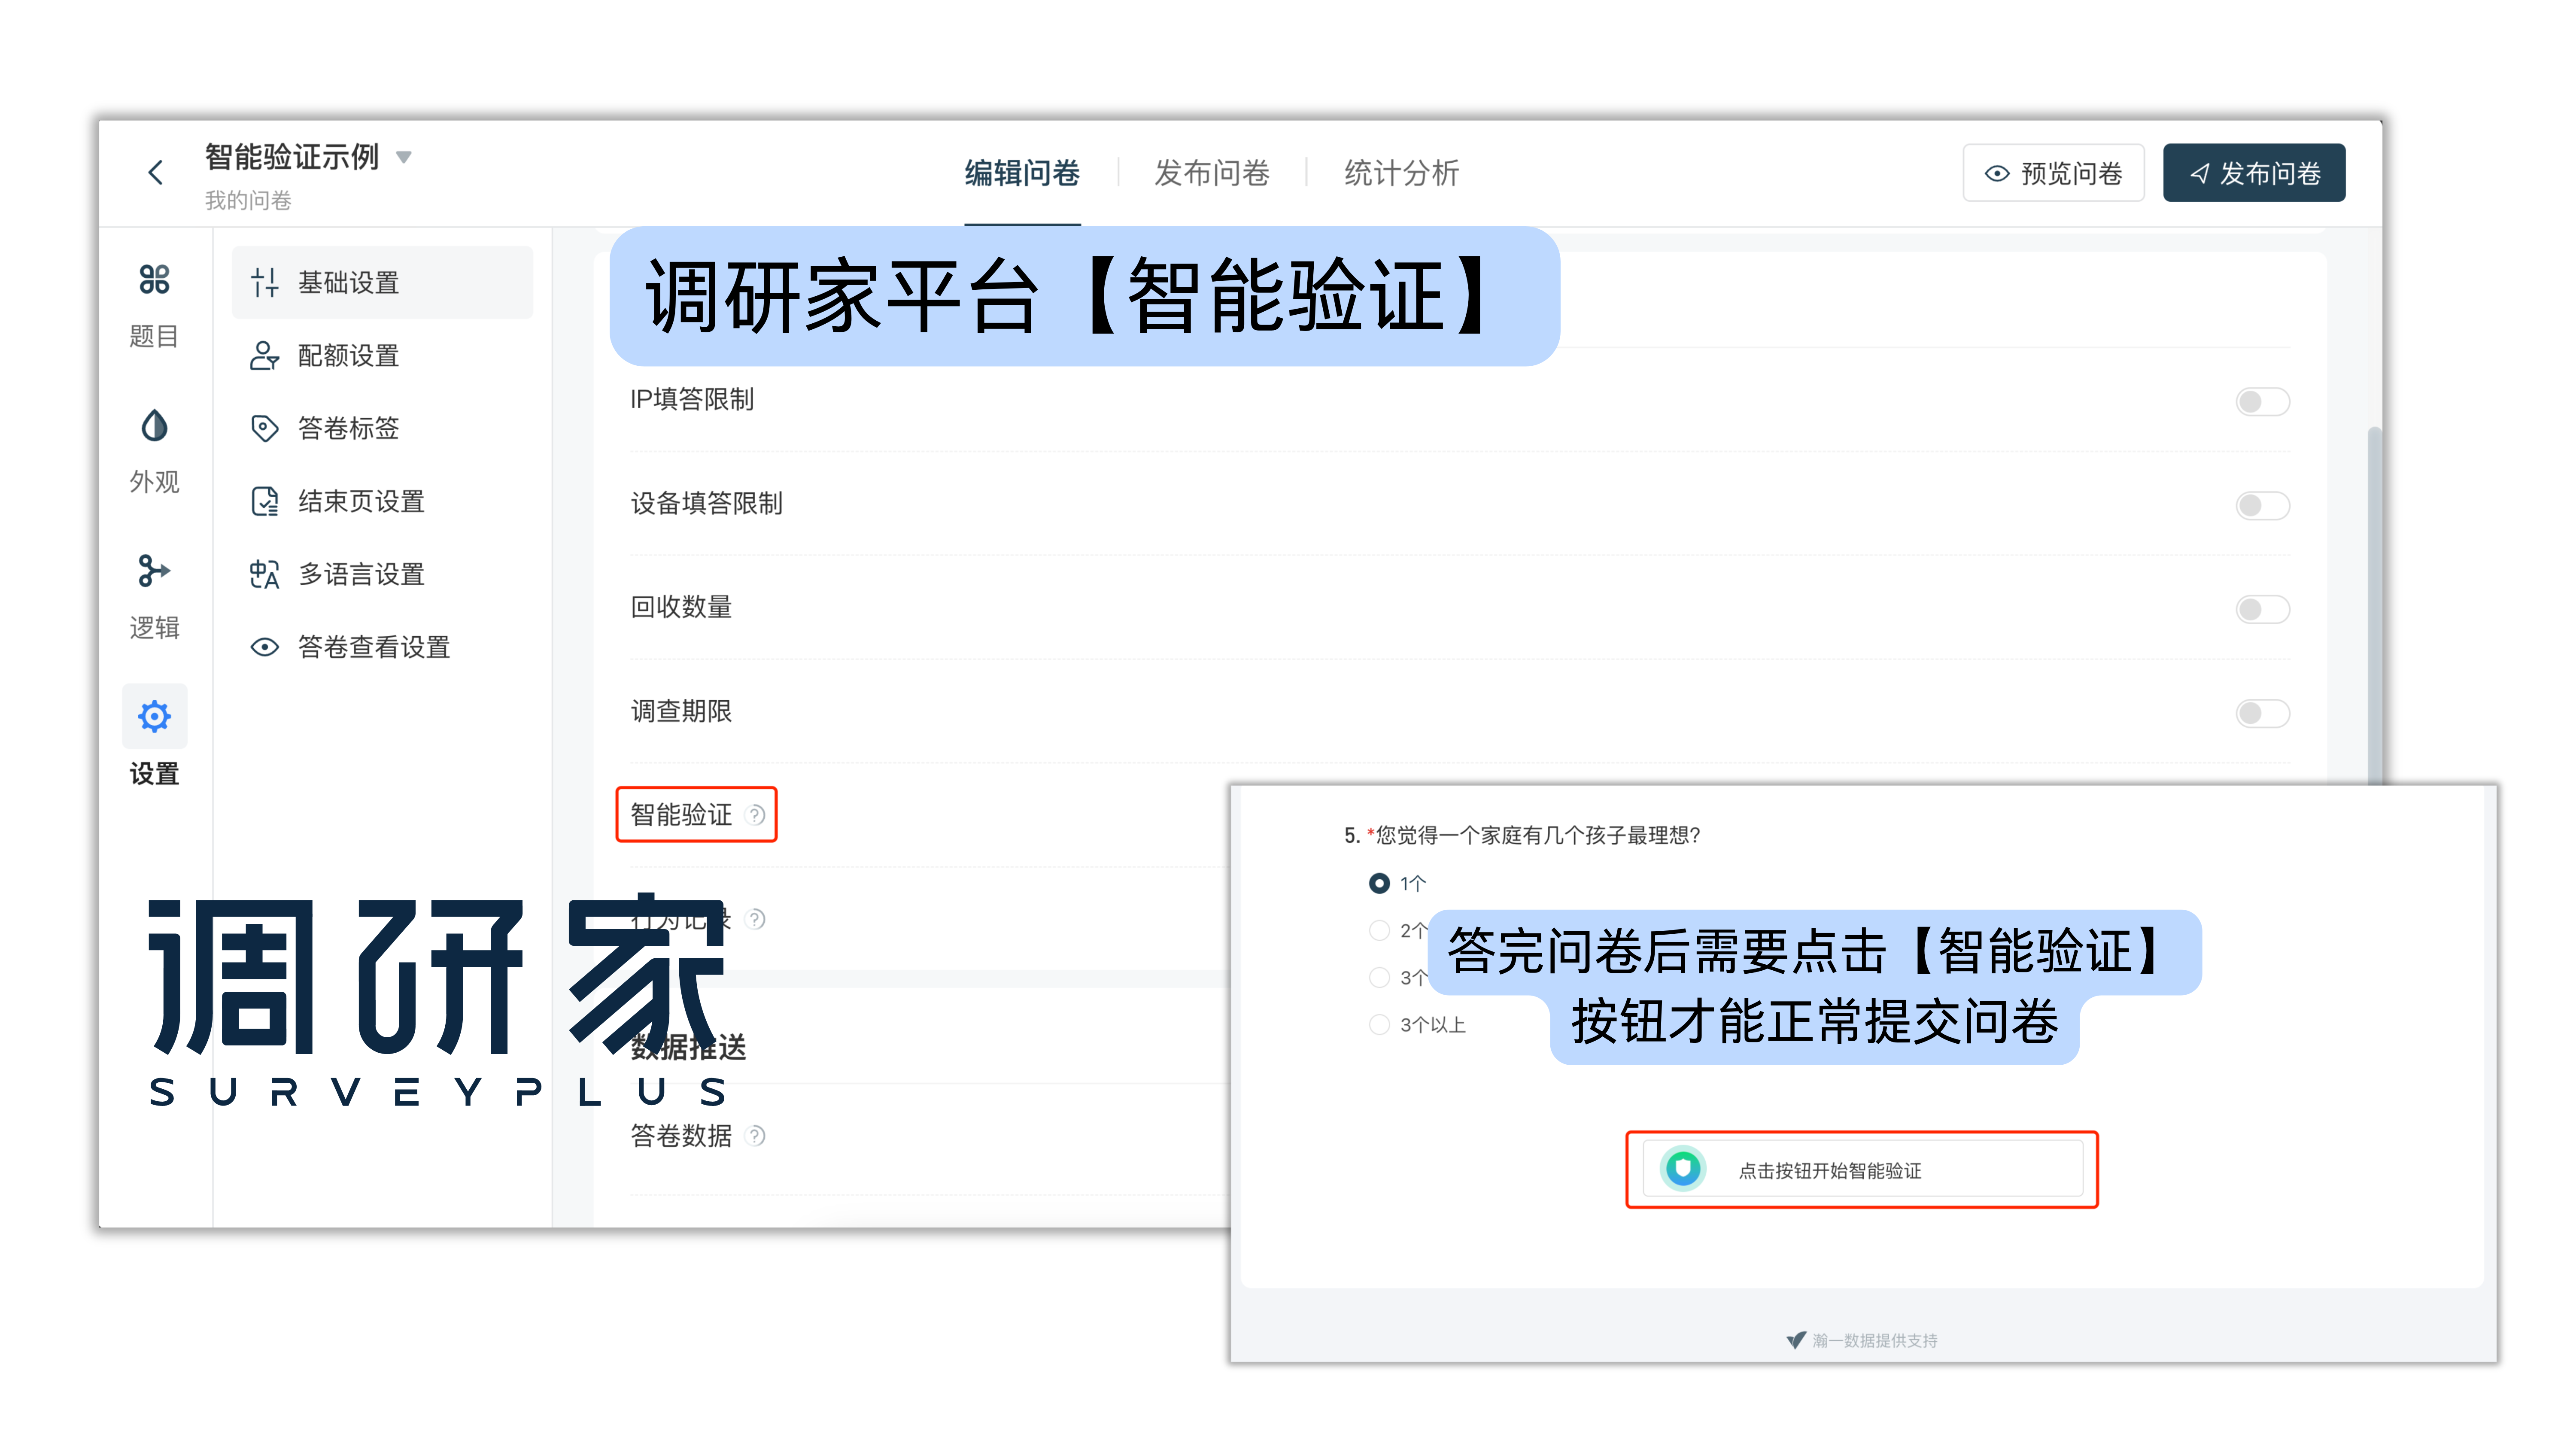This screenshot has width=2576, height=1449.
Task: Click the tag icon beside 答卷标签
Action: (x=264, y=429)
